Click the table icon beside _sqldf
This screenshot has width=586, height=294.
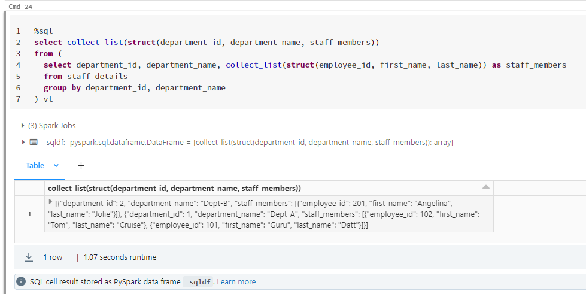point(34,142)
